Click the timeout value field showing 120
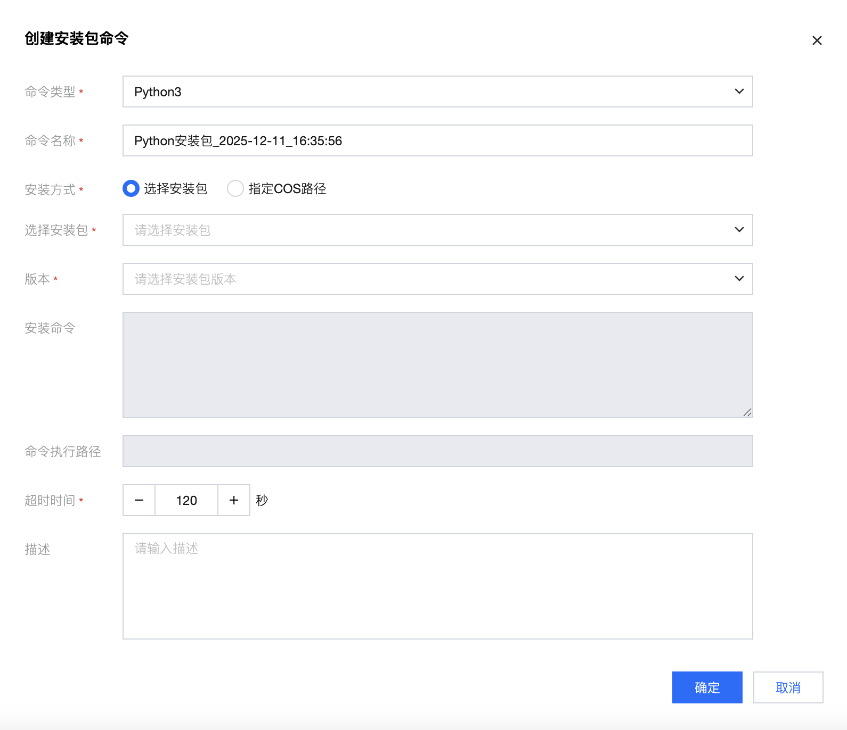This screenshot has height=730, width=847. 186,500
